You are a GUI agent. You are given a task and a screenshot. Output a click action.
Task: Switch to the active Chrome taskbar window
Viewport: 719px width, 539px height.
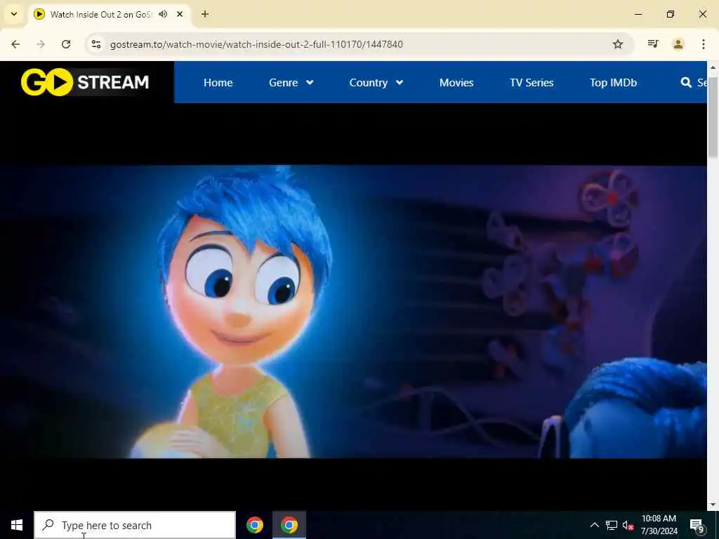(289, 525)
